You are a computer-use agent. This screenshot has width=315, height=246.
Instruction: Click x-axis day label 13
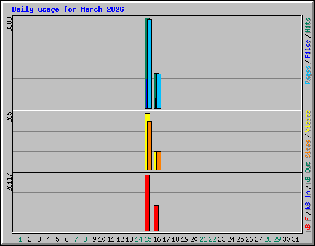point(129,239)
